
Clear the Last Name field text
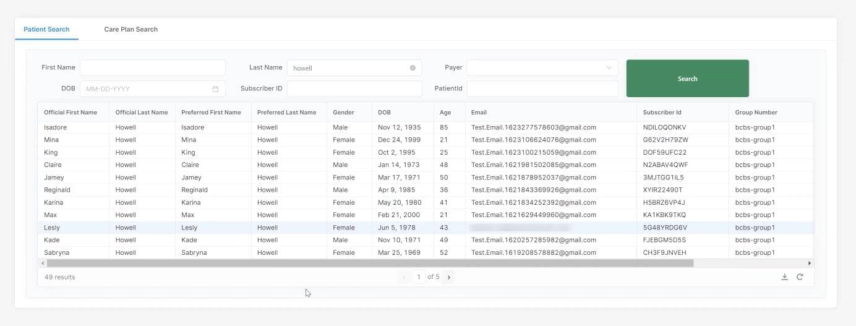(x=413, y=68)
